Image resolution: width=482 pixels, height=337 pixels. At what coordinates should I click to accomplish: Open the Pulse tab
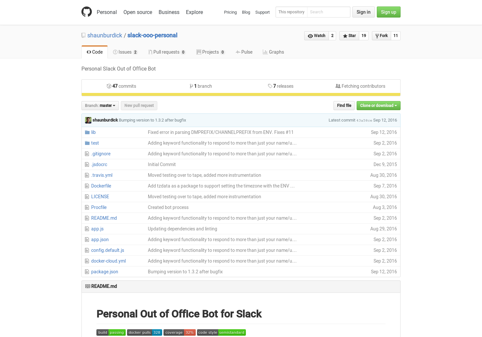pos(244,52)
